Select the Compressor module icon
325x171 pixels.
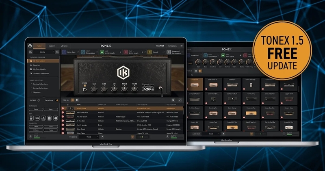[x=83, y=52]
